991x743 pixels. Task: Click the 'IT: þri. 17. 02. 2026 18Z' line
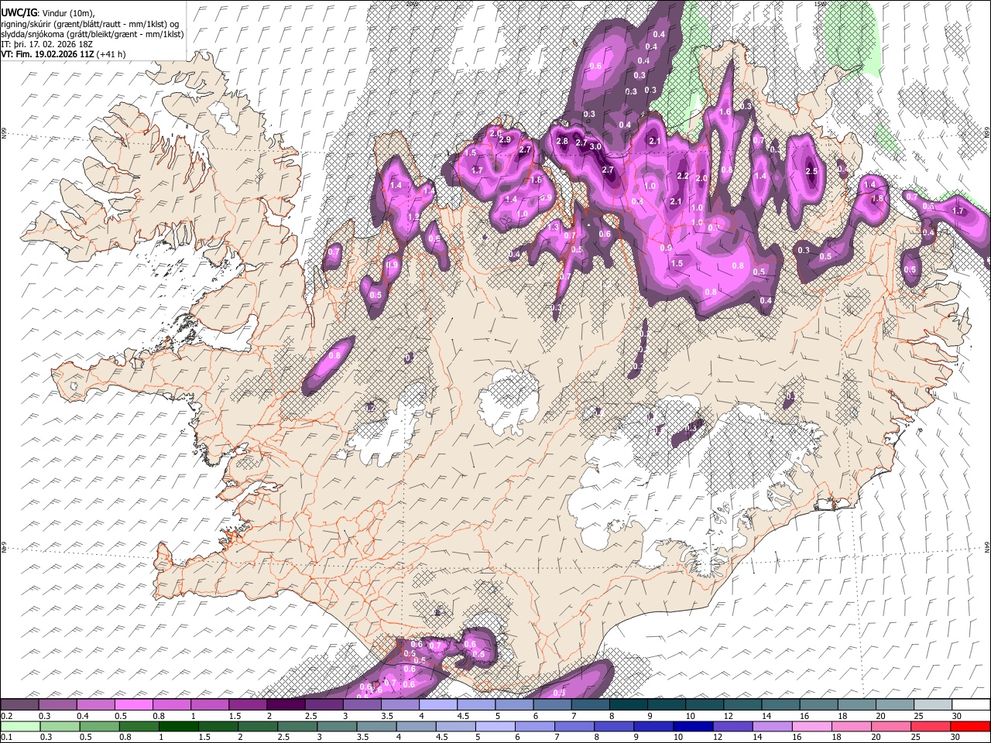(x=47, y=44)
